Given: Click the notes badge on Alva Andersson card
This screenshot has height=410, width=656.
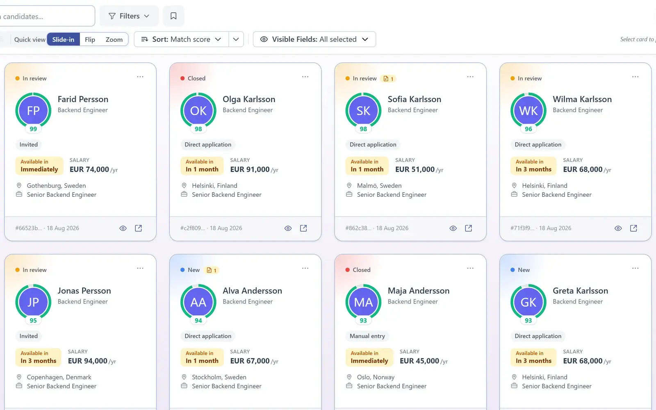Looking at the screenshot, I should point(212,270).
